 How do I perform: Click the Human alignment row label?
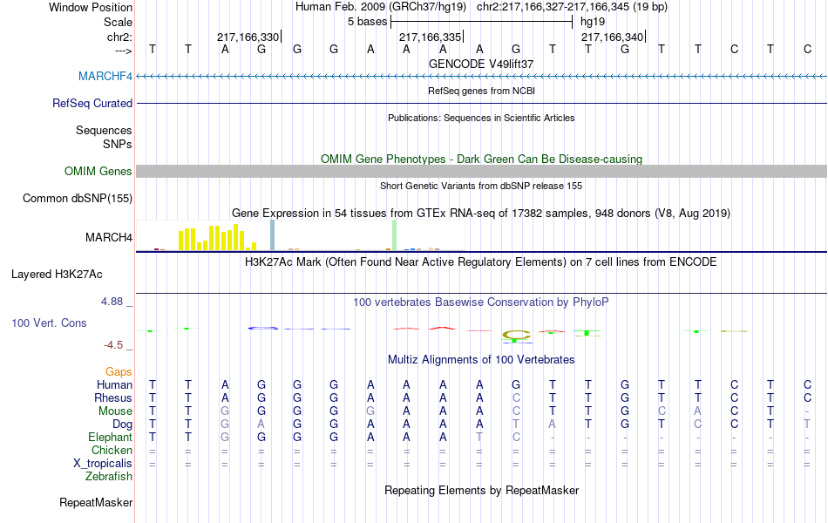tap(114, 384)
